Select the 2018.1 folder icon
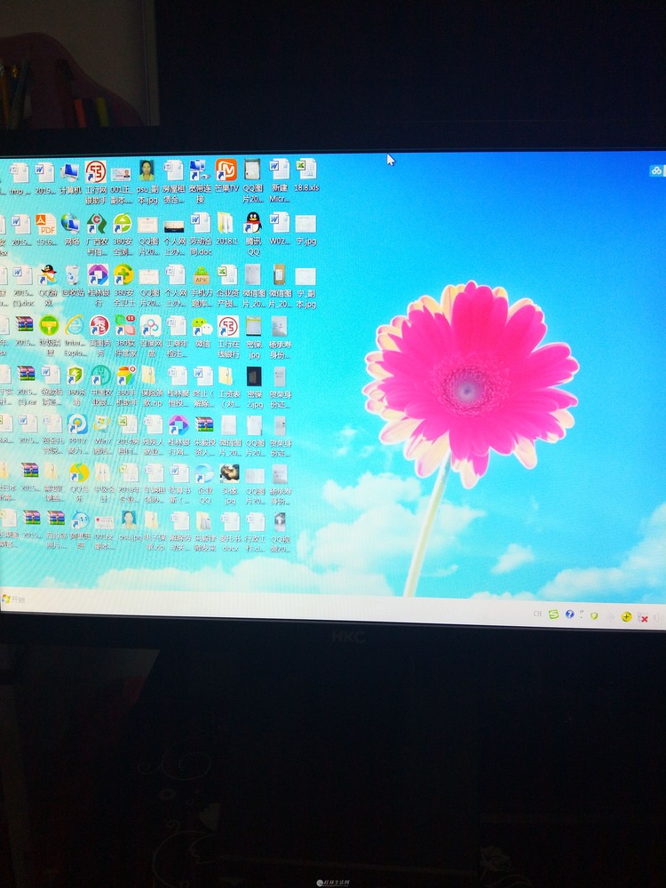Screen dimensions: 666x888 [x=226, y=229]
